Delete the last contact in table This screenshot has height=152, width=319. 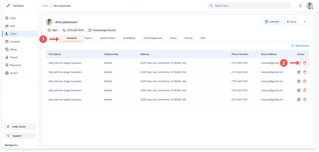point(305,99)
